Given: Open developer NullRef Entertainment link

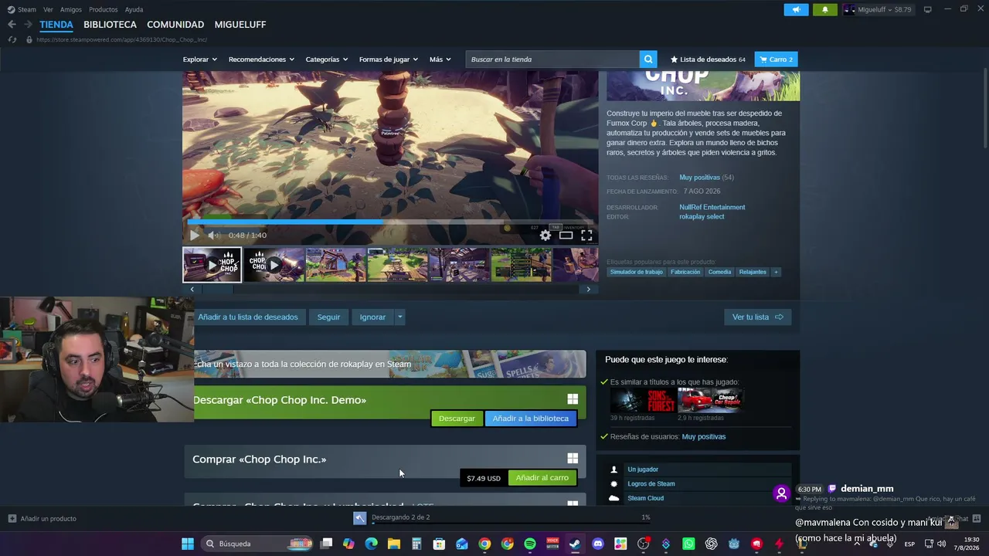Looking at the screenshot, I should 712,207.
